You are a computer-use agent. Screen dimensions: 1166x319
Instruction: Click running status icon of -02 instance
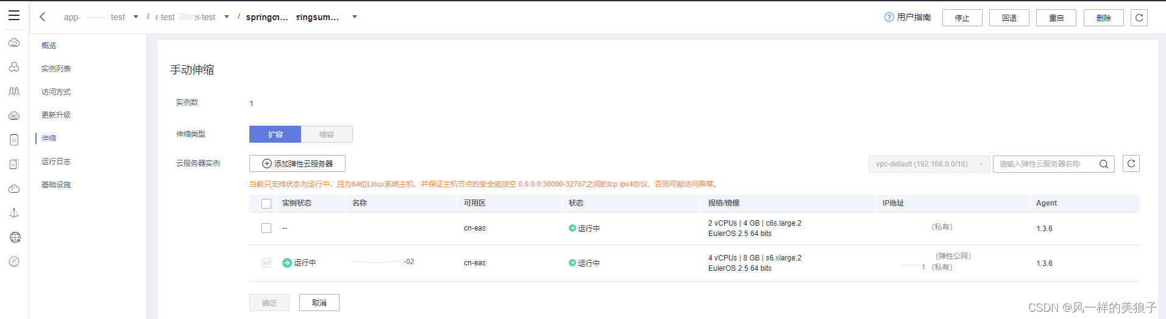tap(287, 263)
